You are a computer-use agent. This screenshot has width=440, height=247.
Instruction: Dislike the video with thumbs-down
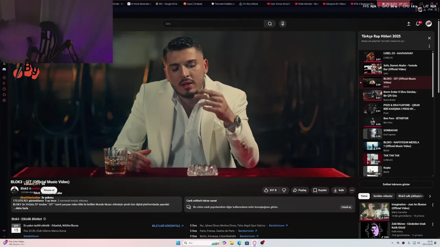(284, 190)
